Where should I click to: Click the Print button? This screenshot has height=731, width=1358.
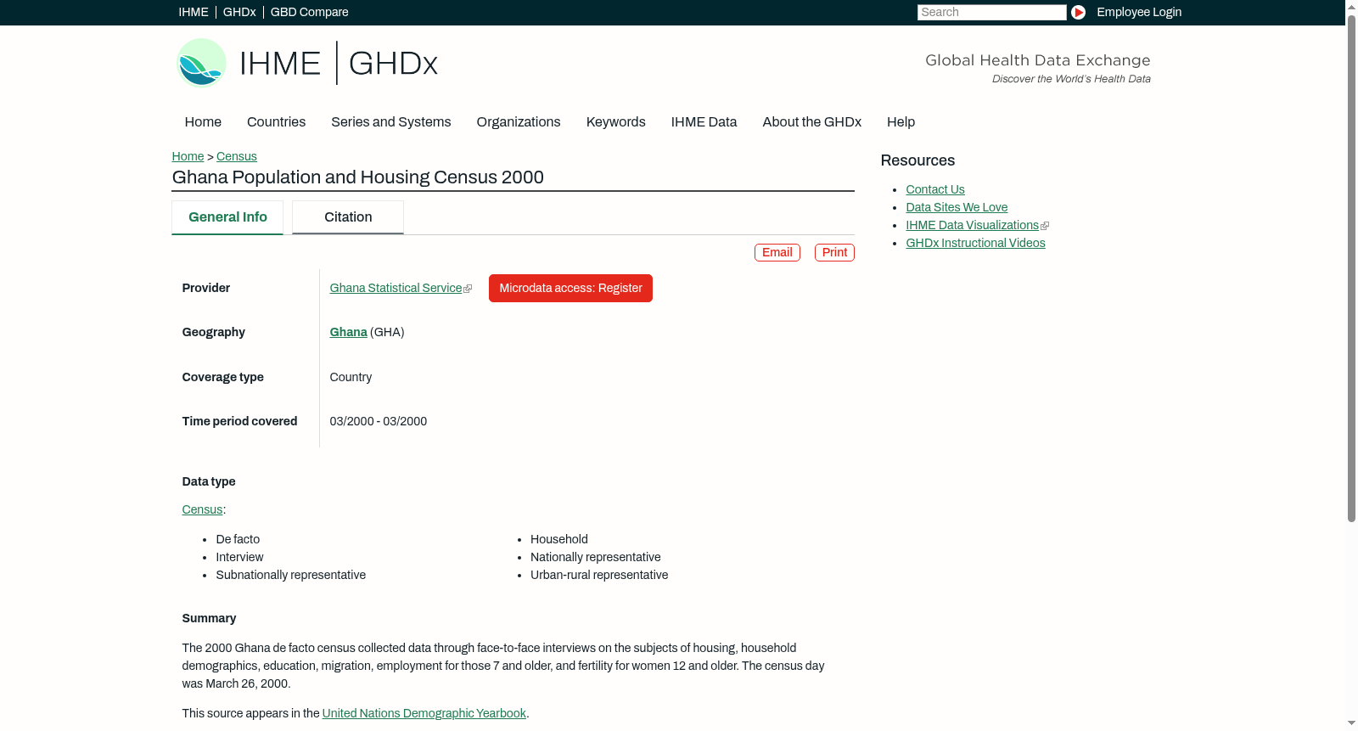pyautogui.click(x=834, y=252)
